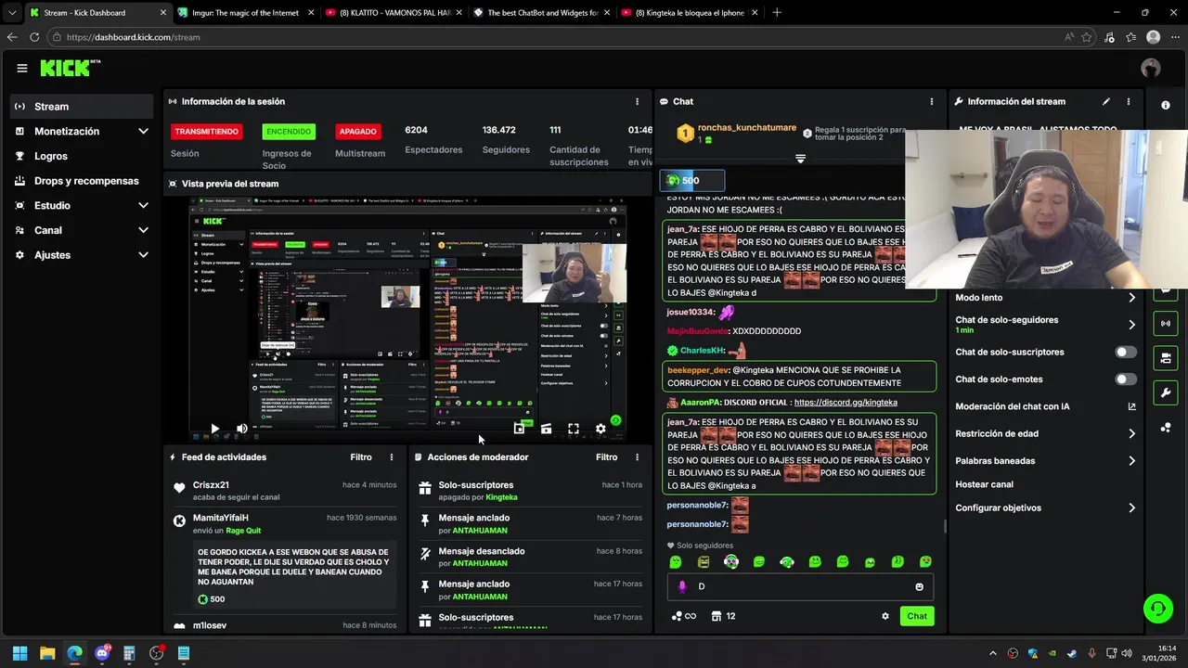
Task: Pick the headphones emote in the quick row
Action: (x=787, y=561)
